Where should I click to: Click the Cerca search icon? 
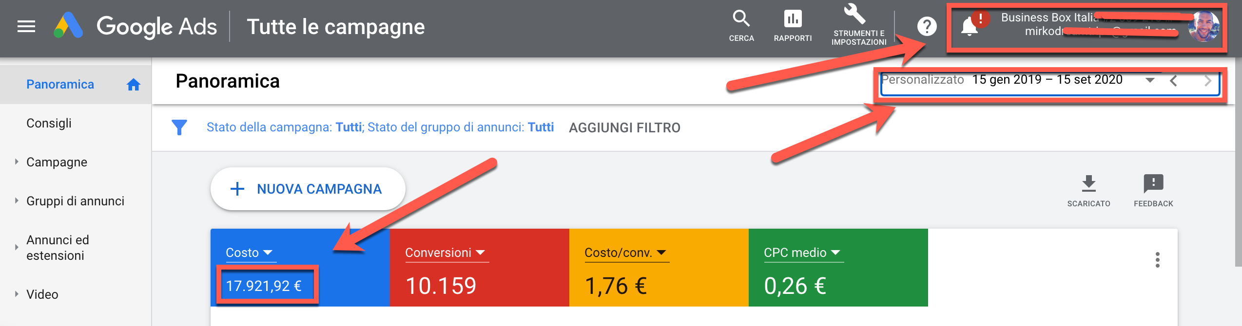[741, 19]
